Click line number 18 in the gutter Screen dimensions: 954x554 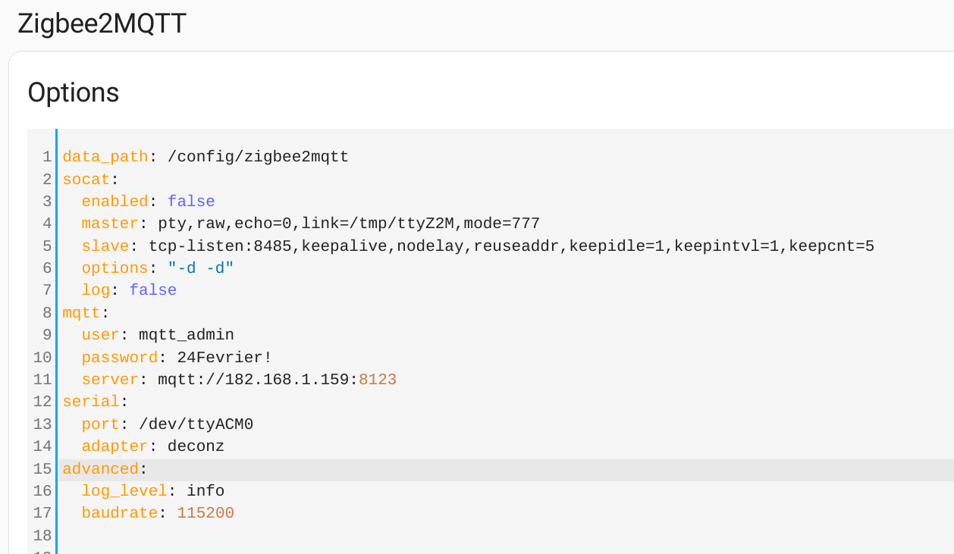click(x=42, y=536)
